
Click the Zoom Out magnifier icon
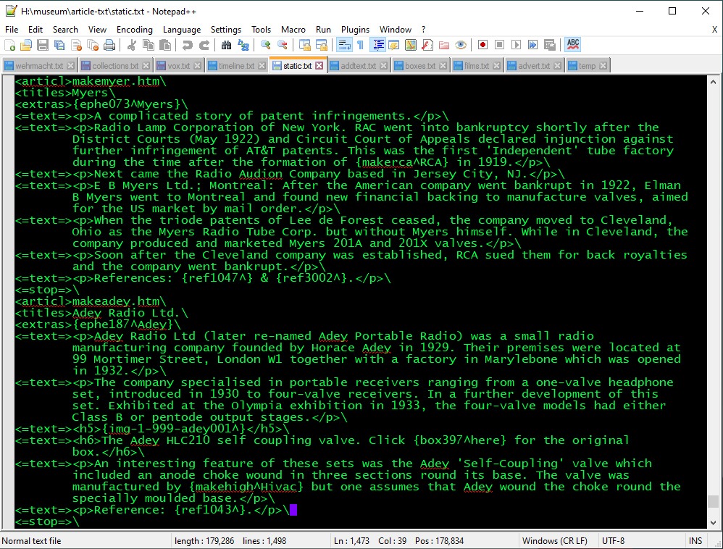(283, 45)
